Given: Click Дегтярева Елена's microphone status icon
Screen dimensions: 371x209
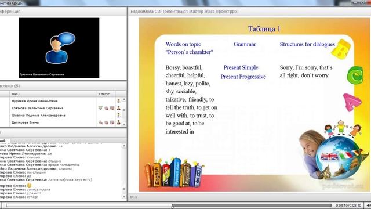Looking at the screenshot, I should (x=100, y=122).
